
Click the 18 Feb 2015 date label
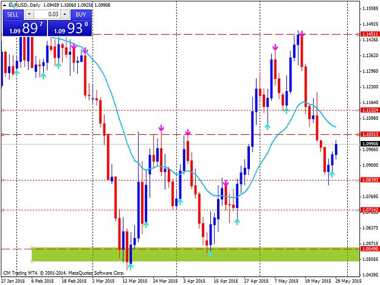74,281
